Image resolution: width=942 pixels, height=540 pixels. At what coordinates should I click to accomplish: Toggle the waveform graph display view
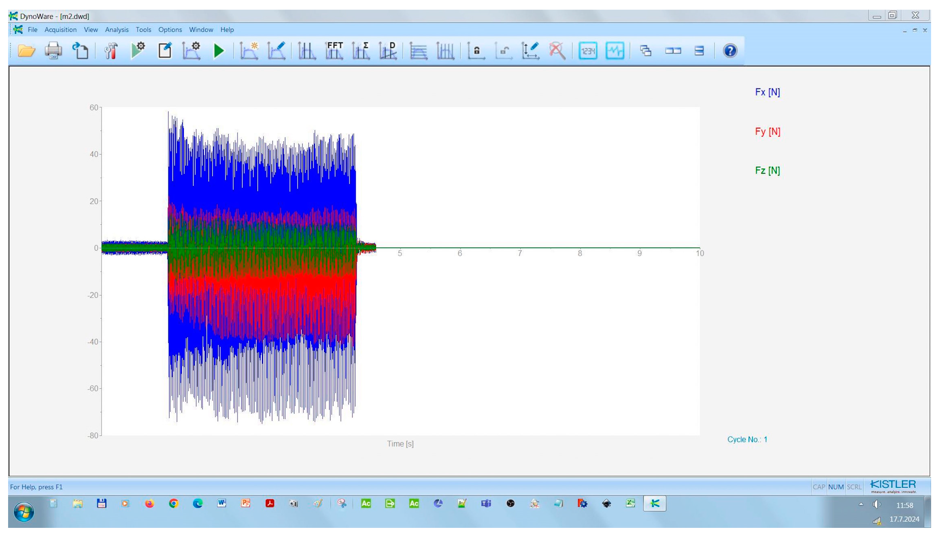tap(615, 51)
